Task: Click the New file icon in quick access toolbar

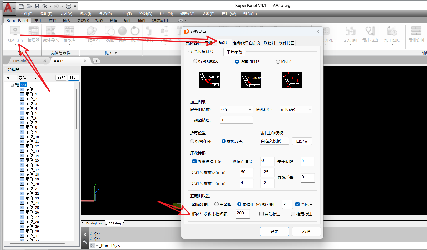Action: click(x=21, y=6)
